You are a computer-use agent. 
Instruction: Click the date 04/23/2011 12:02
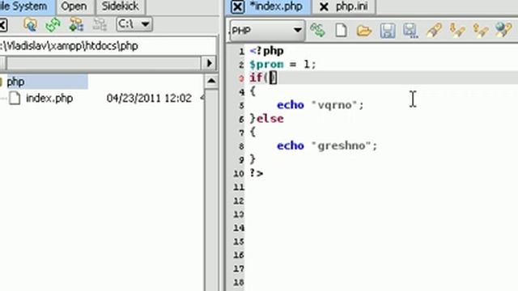[149, 99]
